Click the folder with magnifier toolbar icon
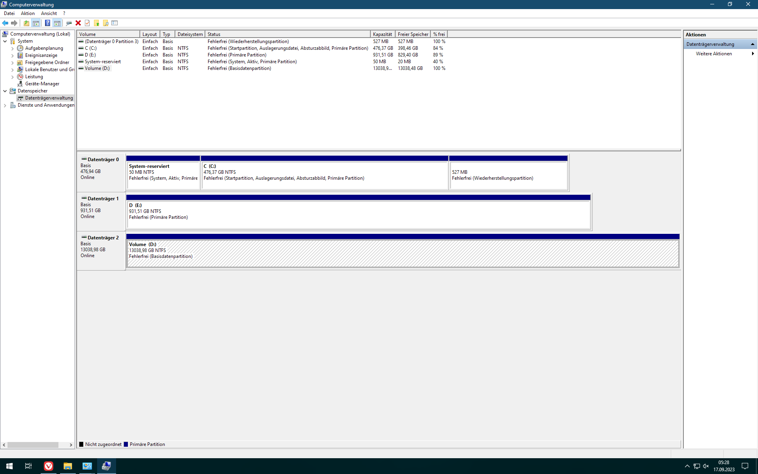 pos(105,23)
